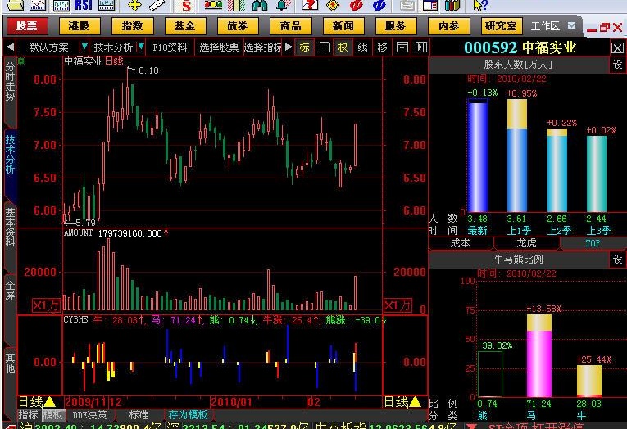Click the help cursor question icon
The height and width of the screenshot is (429, 627).
point(480,5)
